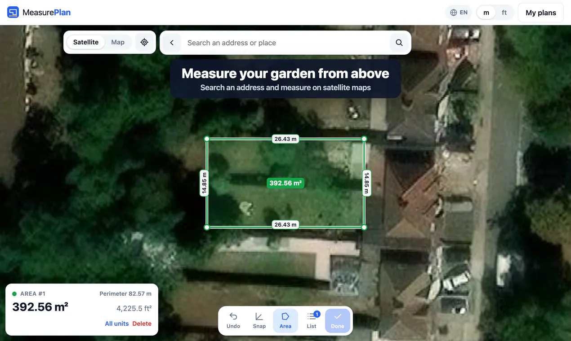Toggle the Snap tool
571x341 pixels.
coord(259,321)
